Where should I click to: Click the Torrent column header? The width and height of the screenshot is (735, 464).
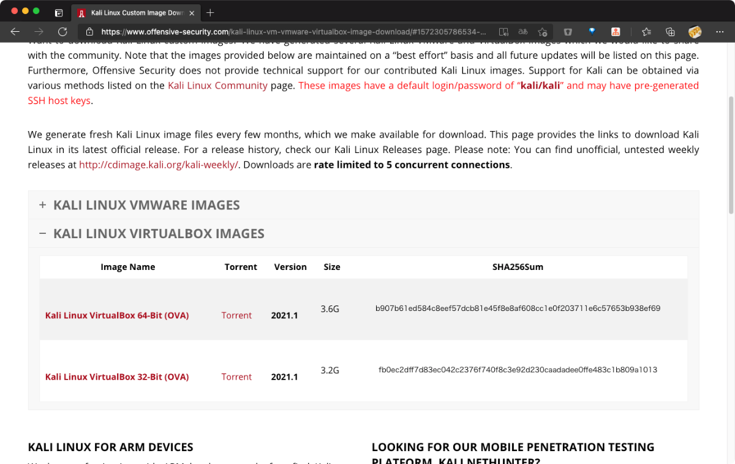click(x=241, y=267)
